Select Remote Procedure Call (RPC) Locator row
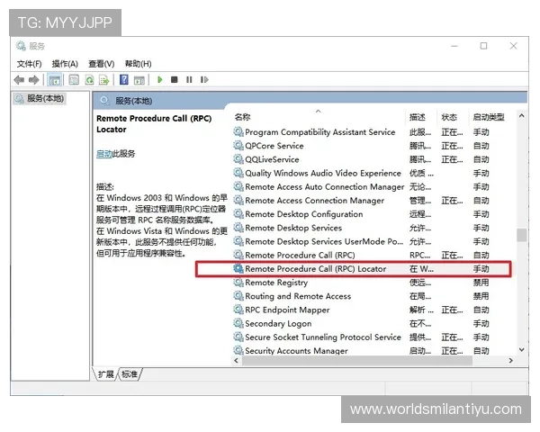540x432 pixels. [373, 269]
